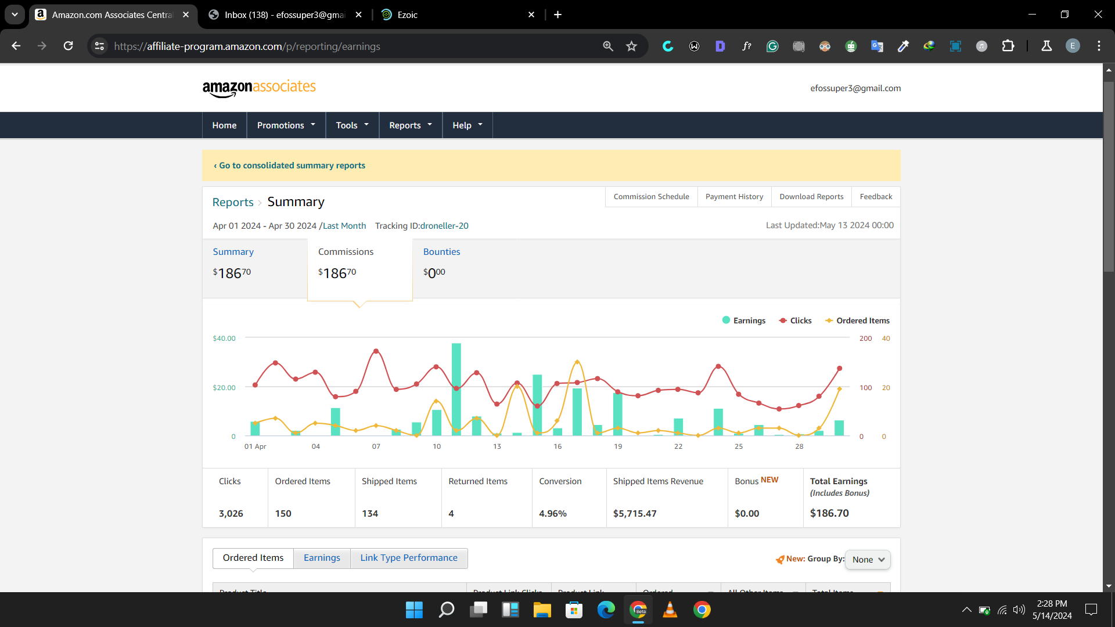Open the Group By None dropdown

click(x=868, y=560)
